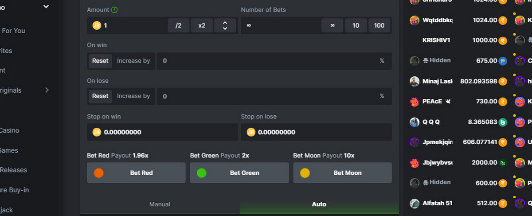Select Reset option under On win
The height and width of the screenshot is (216, 532).
pyautogui.click(x=100, y=61)
